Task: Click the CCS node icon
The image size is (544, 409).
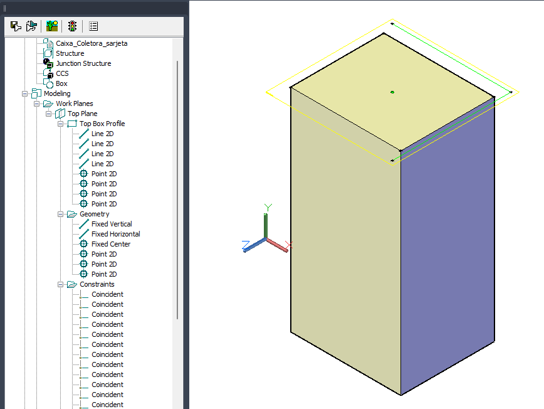Action: 48,73
